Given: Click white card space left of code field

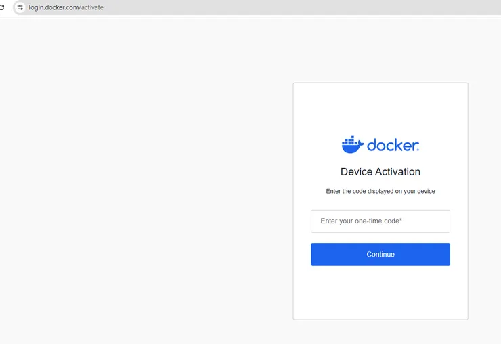Looking at the screenshot, I should [302, 221].
